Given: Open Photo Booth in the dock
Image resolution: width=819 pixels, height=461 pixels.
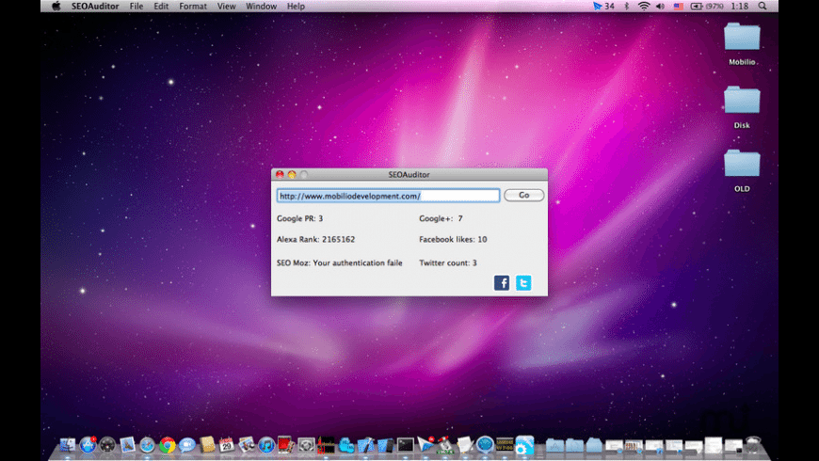Looking at the screenshot, I should tap(286, 445).
